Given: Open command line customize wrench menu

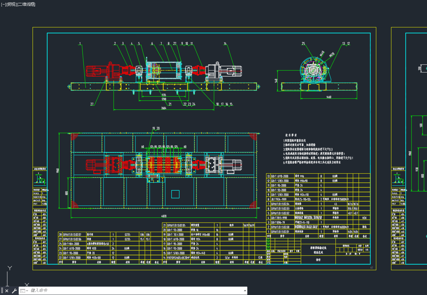Looking at the screenshot, I should coord(14,291).
